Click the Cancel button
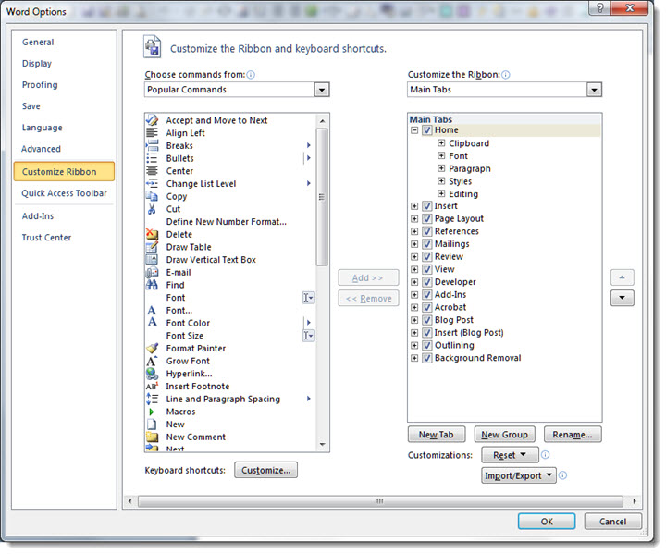 coord(612,522)
